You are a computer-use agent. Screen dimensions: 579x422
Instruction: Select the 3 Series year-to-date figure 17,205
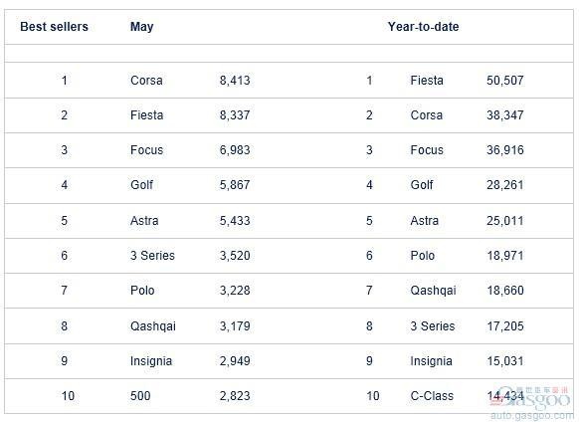[504, 326]
